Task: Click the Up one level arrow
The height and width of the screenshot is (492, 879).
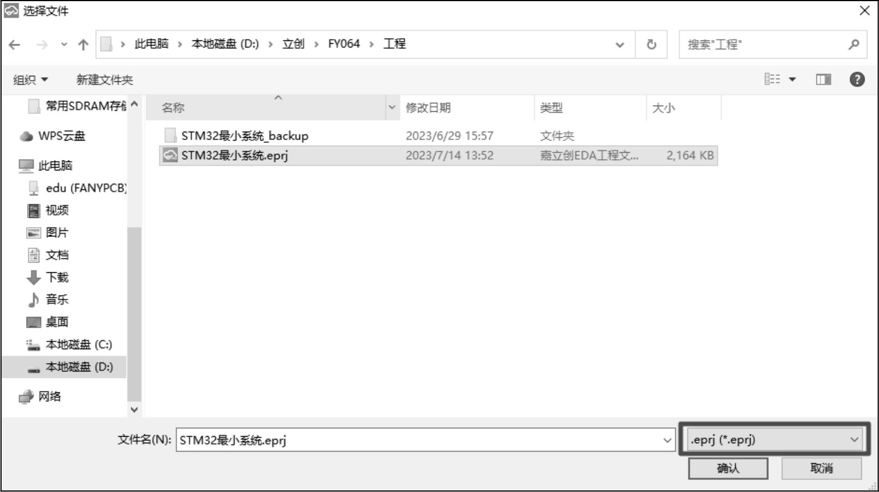Action: [83, 45]
